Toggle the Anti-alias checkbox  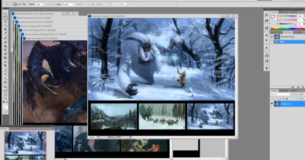[x=45, y=4]
